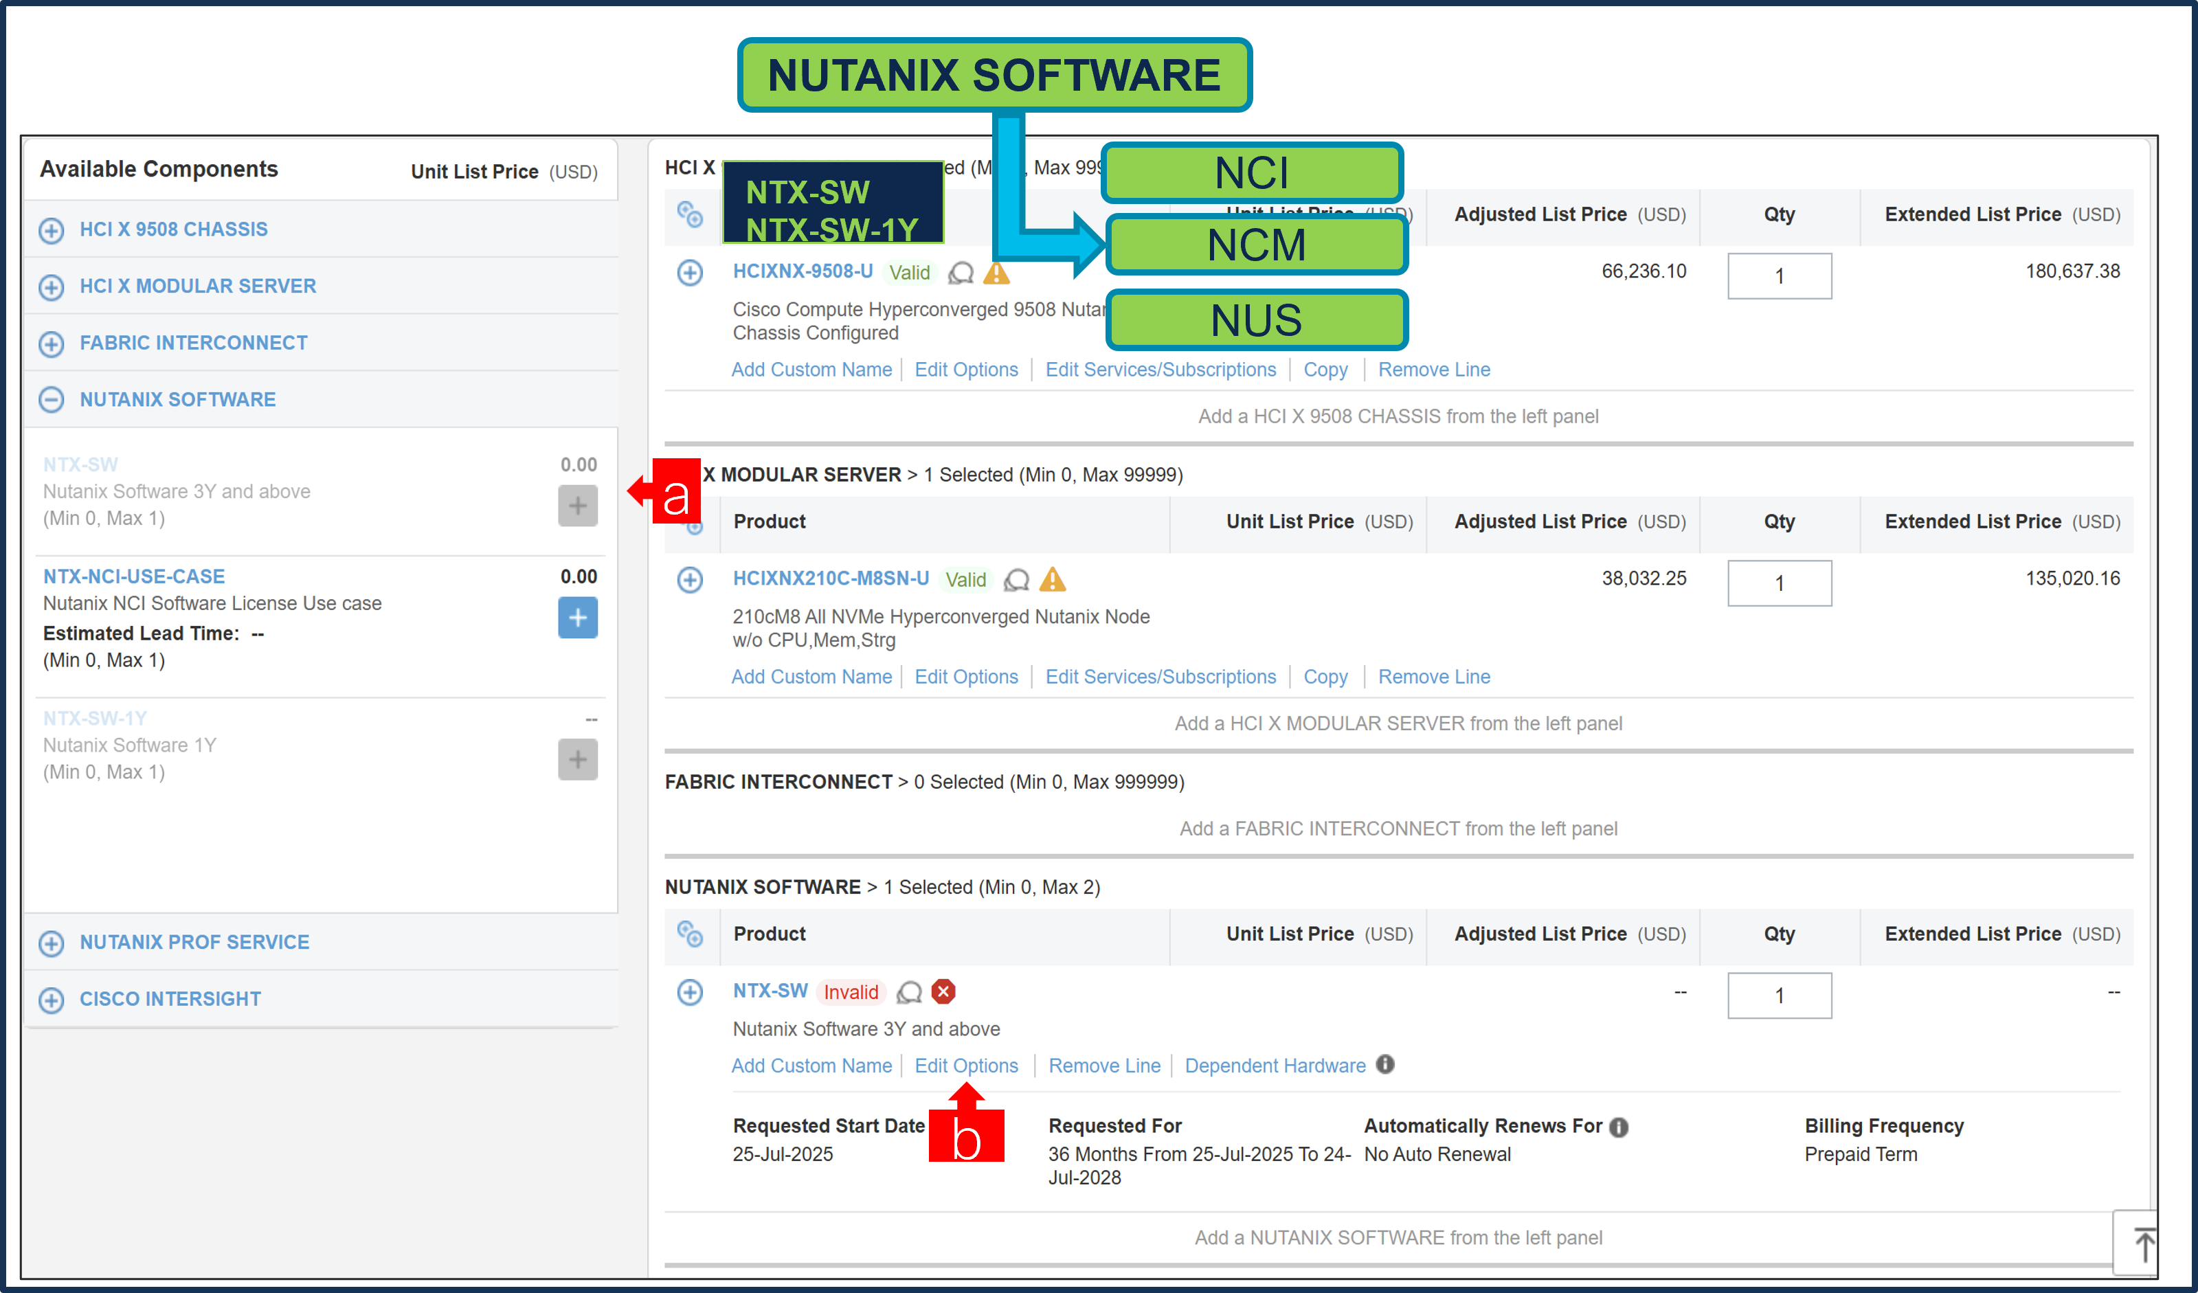The height and width of the screenshot is (1293, 2198).
Task: Expand details plus icon beside HCIXNX210C-M8SN-U
Action: 690,579
